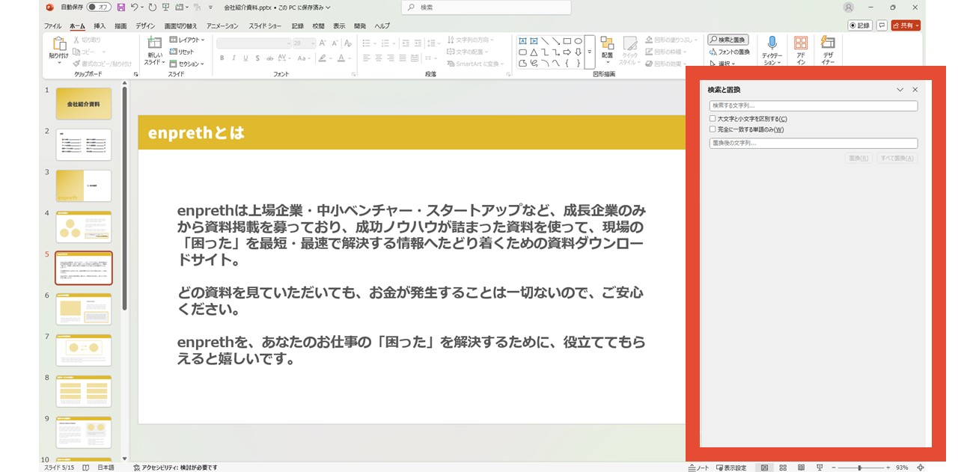Open Section (セクション) dropdown
The height and width of the screenshot is (472, 958).
tap(186, 64)
